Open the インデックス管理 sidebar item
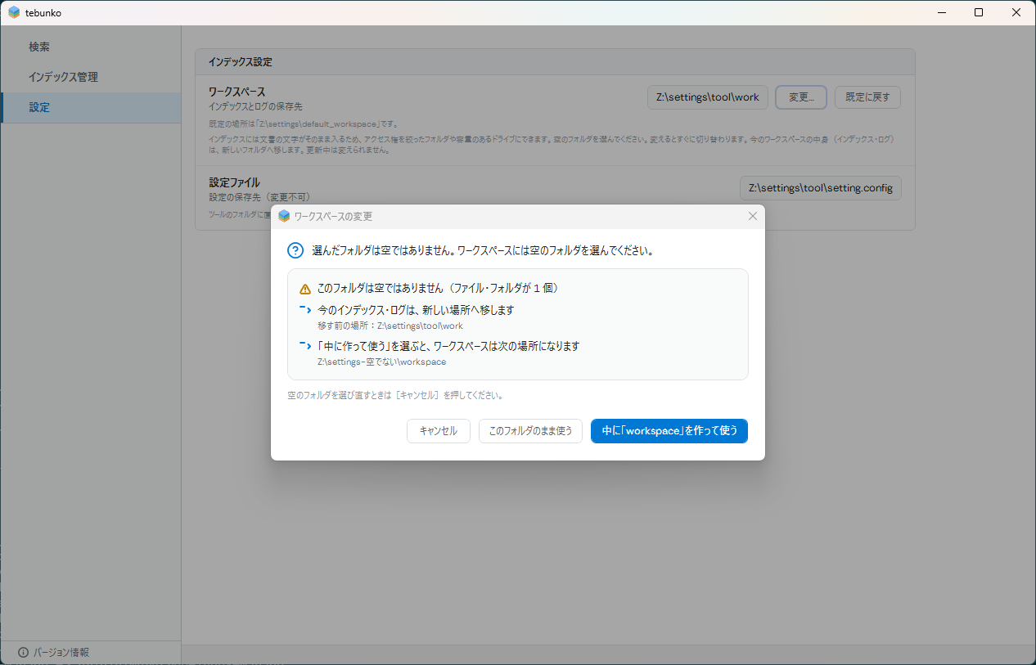The height and width of the screenshot is (665, 1036). point(91,77)
